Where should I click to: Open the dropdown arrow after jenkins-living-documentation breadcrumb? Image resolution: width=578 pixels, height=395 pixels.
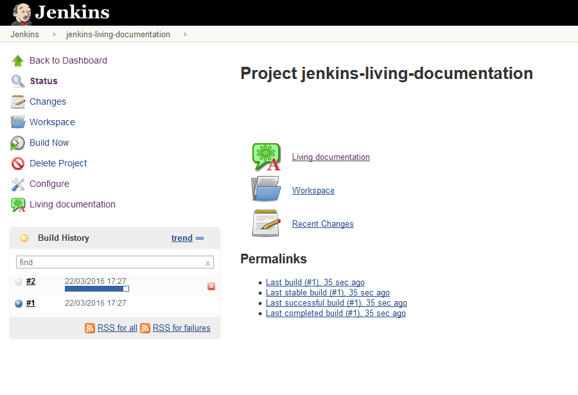tap(186, 34)
